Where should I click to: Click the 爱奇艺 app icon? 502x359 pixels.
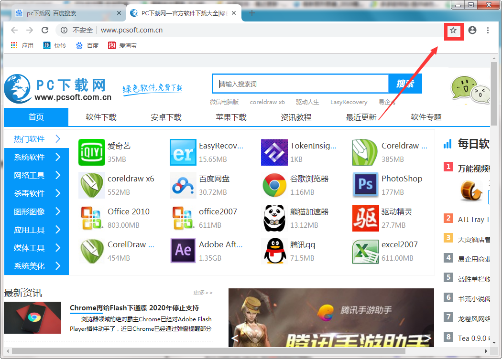coord(92,152)
